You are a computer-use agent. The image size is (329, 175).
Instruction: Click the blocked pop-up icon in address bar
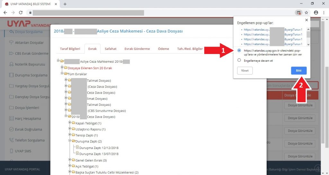click(299, 13)
